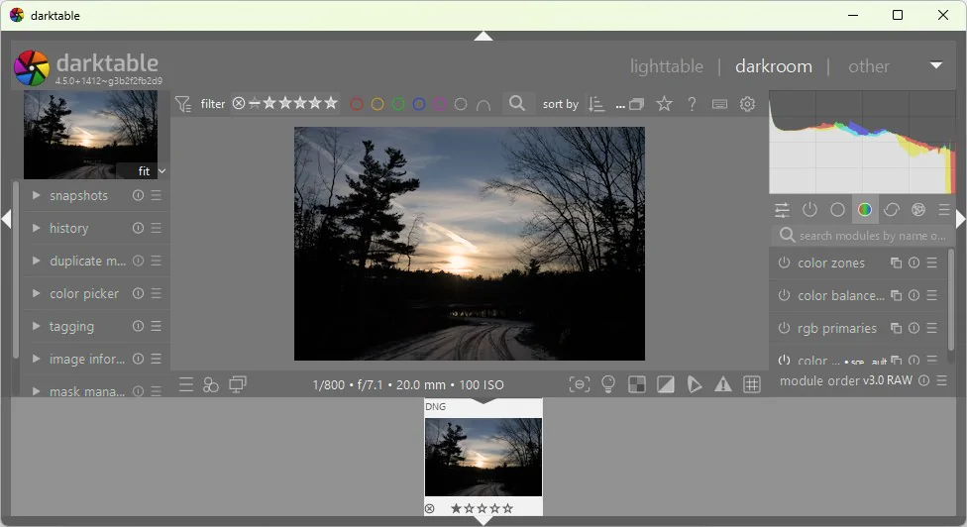The height and width of the screenshot is (527, 967).
Task: Toggle grouping of images icon
Action: point(636,104)
